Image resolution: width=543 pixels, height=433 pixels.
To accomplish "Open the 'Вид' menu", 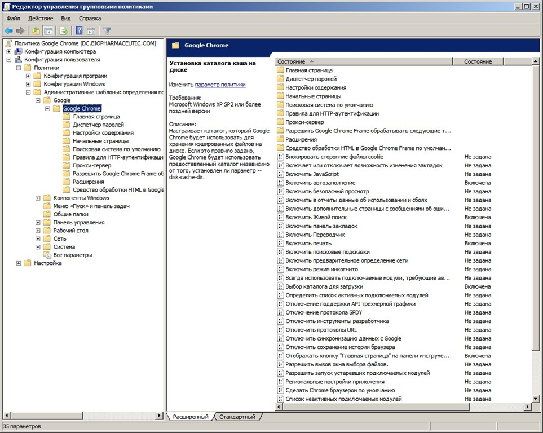I will point(66,19).
